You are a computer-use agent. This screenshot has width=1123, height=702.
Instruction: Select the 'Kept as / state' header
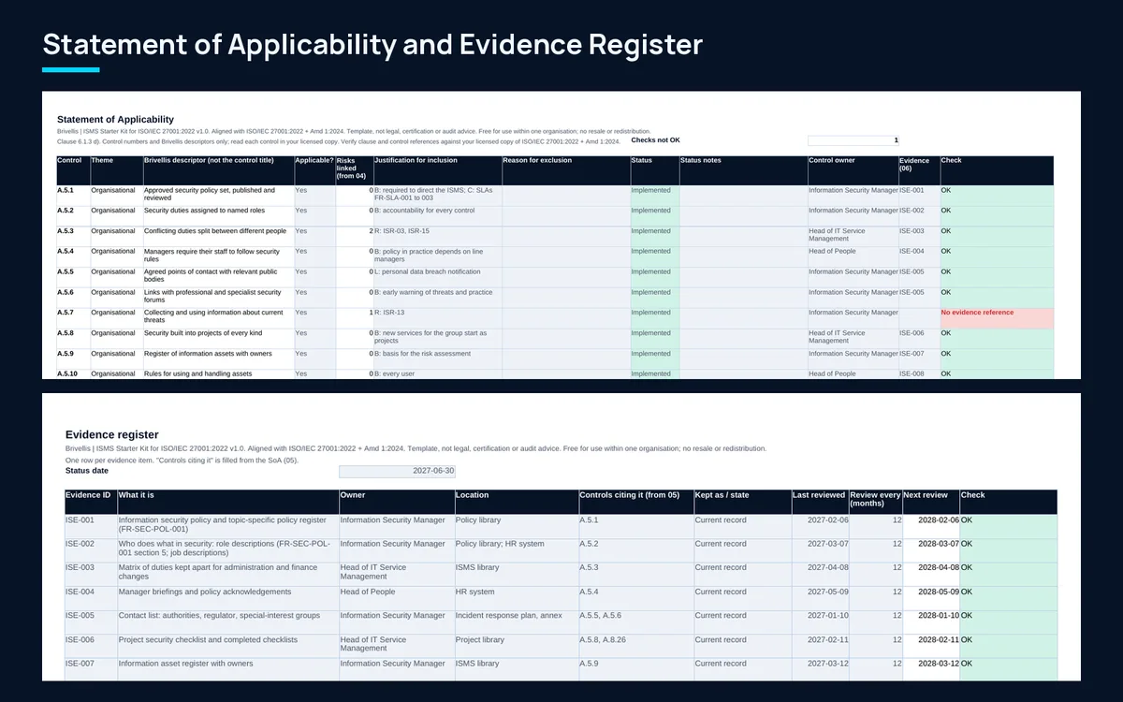pyautogui.click(x=742, y=502)
